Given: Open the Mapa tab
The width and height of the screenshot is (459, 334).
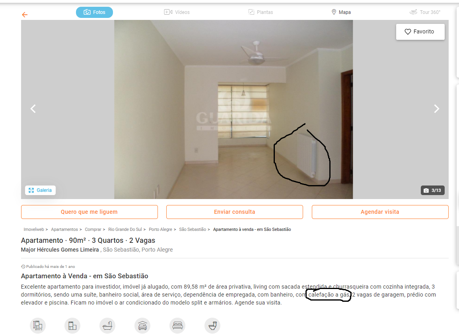Looking at the screenshot, I should [x=341, y=12].
